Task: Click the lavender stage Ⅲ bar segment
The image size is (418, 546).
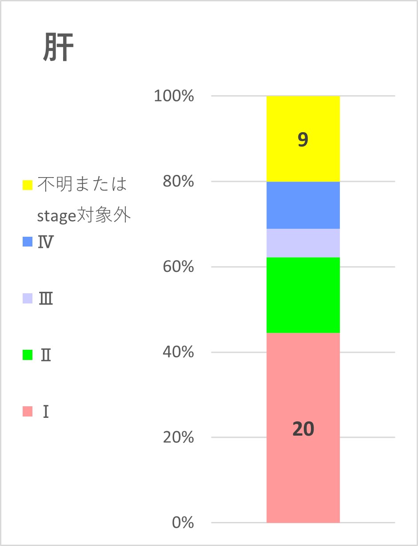Action: 303,243
